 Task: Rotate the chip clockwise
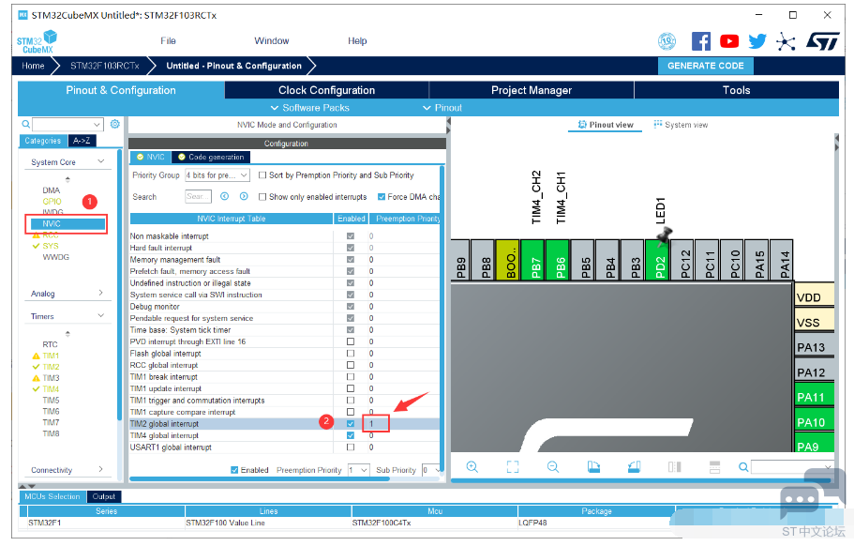pyautogui.click(x=593, y=467)
